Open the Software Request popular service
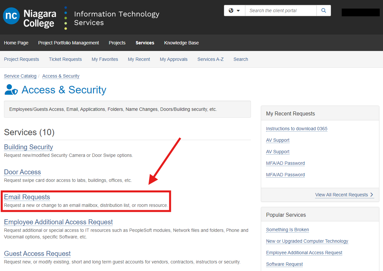Image resolution: width=383 pixels, height=271 pixels. tap(284, 264)
